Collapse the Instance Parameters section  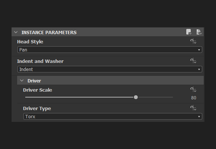click(16, 32)
